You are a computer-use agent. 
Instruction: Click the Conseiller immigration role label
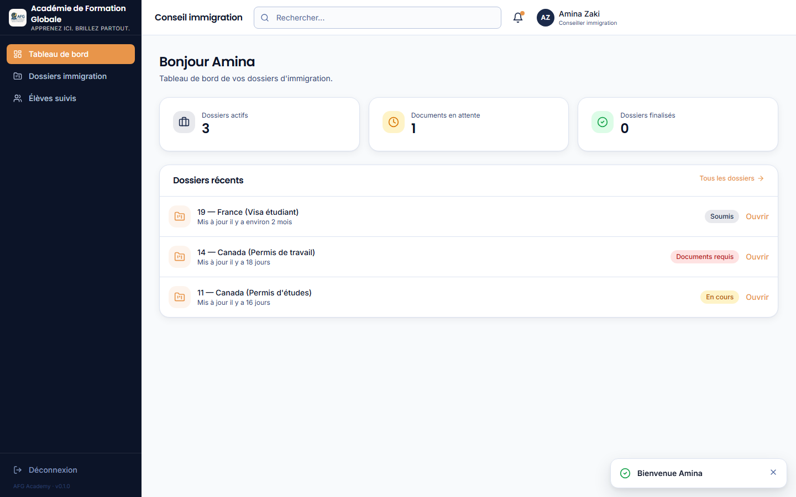click(x=588, y=23)
